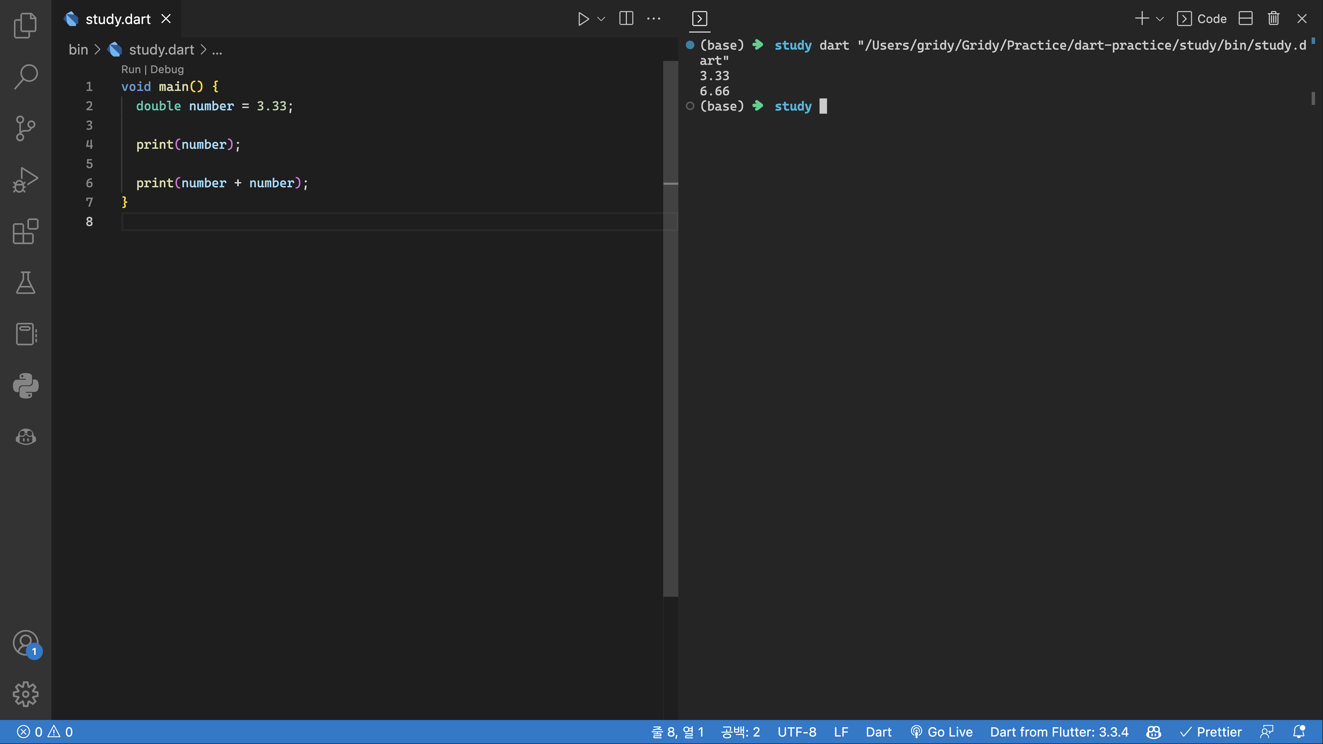Viewport: 1323px width, 744px height.
Task: Toggle split editor layout icon
Action: [626, 19]
